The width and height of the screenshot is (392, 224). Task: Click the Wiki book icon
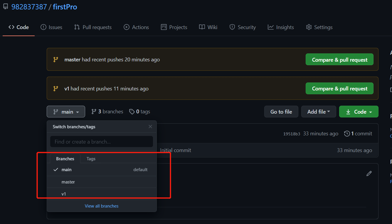[202, 27]
